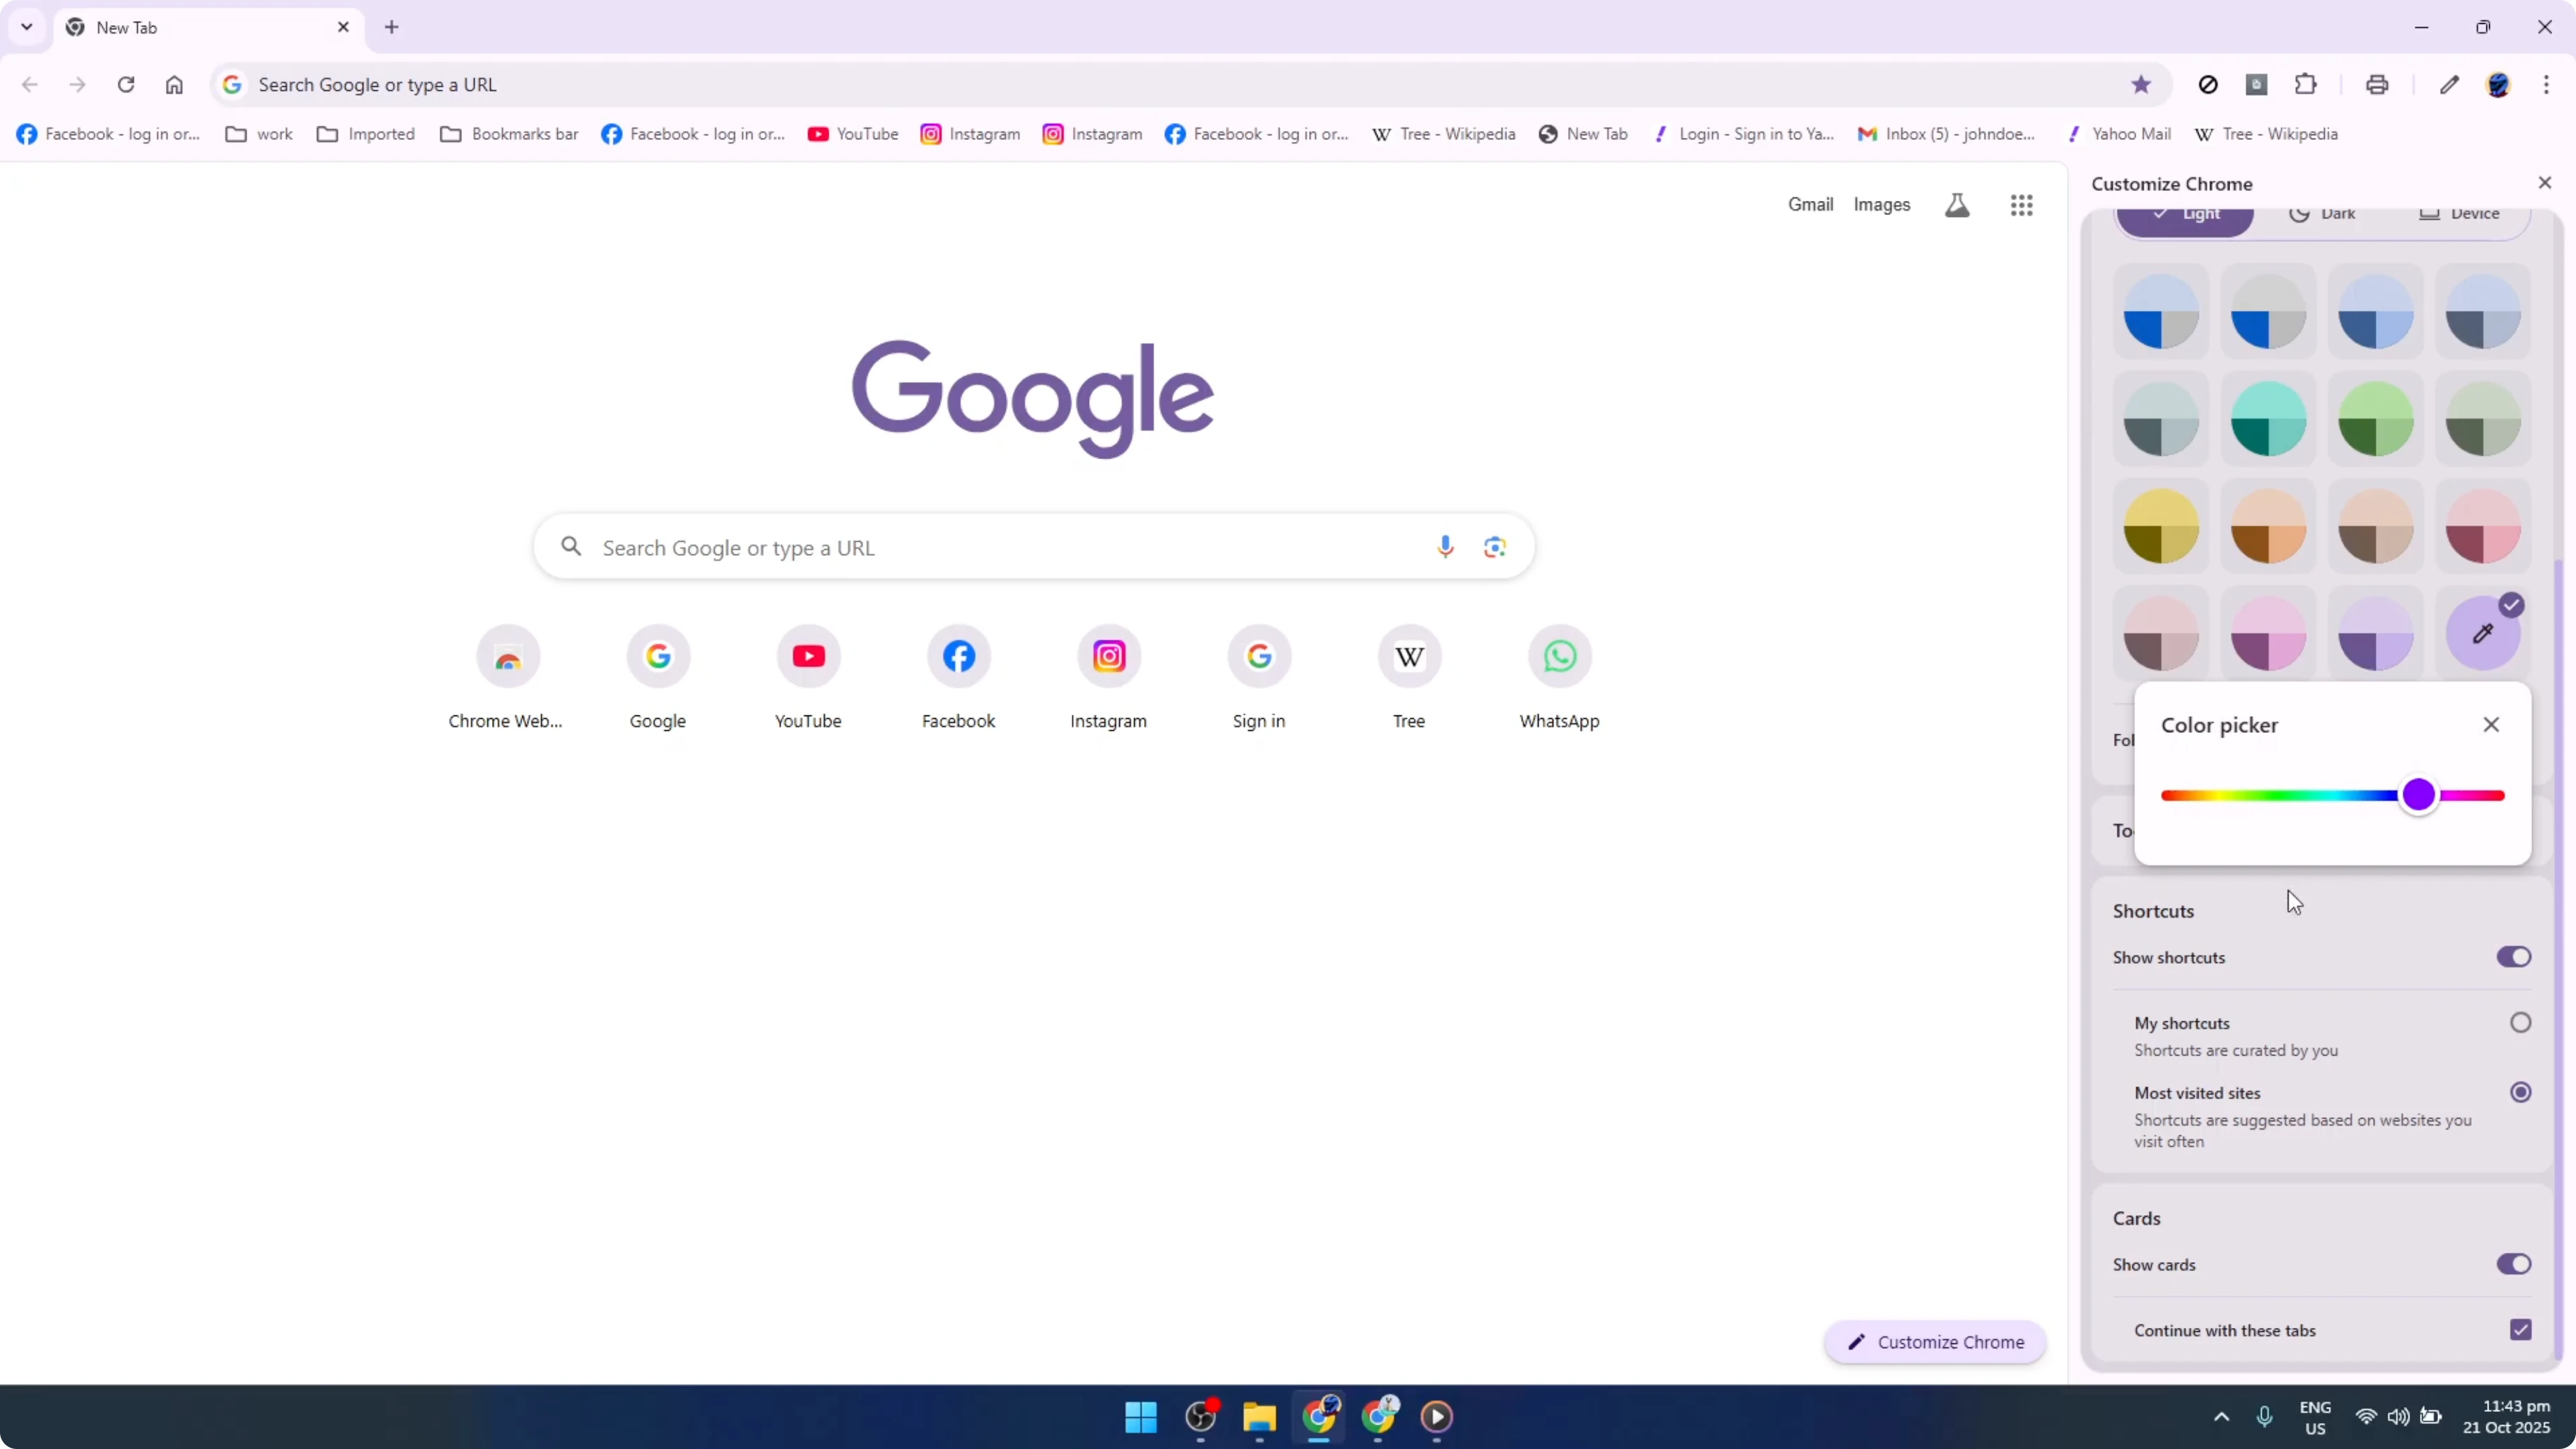Open the Google apps grid icon
Viewport: 2576px width, 1449px height.
[x=2021, y=204]
